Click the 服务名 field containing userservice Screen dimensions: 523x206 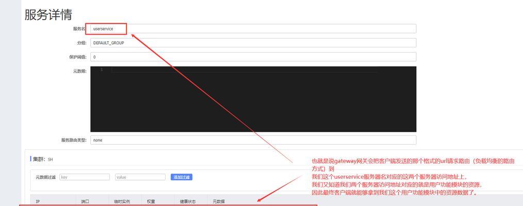(253, 29)
